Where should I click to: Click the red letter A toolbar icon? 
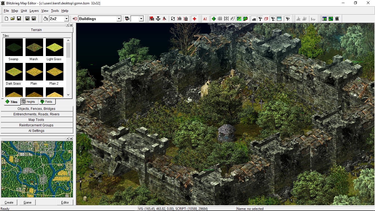164,19
